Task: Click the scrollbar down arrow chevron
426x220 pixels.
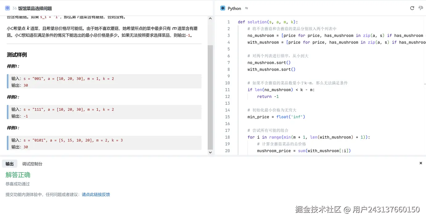Action: coord(210,152)
